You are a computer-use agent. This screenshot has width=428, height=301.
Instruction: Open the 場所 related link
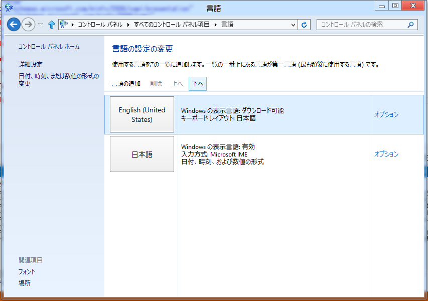[x=25, y=283]
